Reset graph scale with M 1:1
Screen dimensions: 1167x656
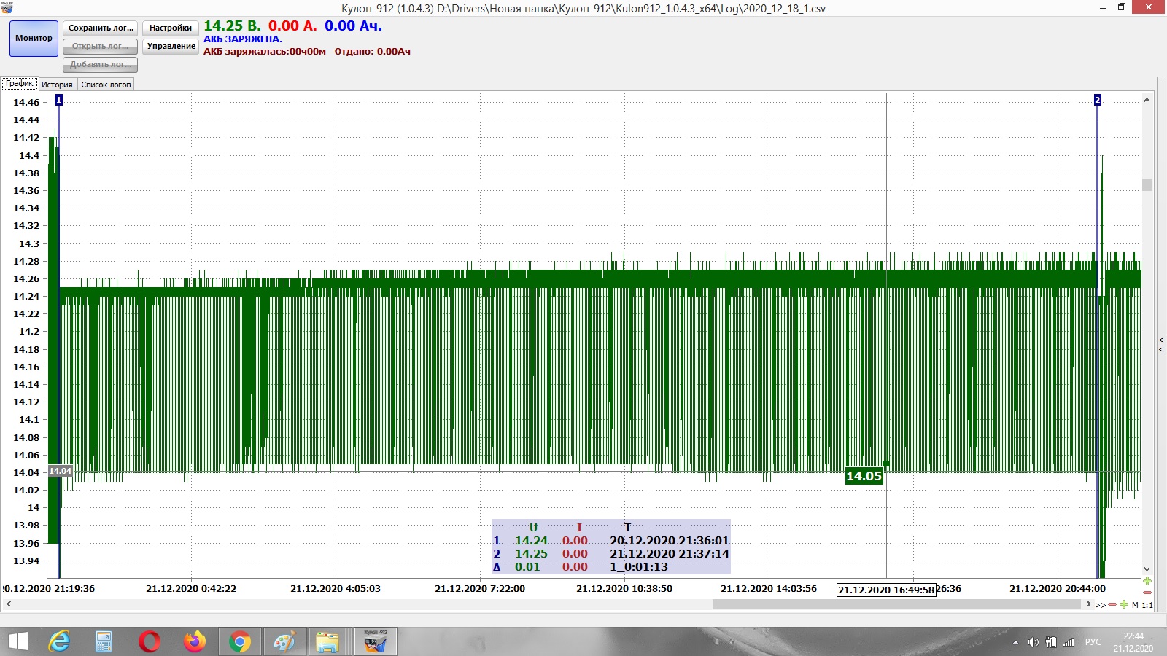(1142, 604)
